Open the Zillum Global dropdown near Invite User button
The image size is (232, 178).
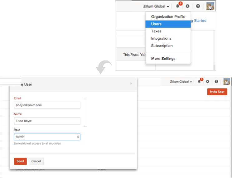[x=181, y=82]
